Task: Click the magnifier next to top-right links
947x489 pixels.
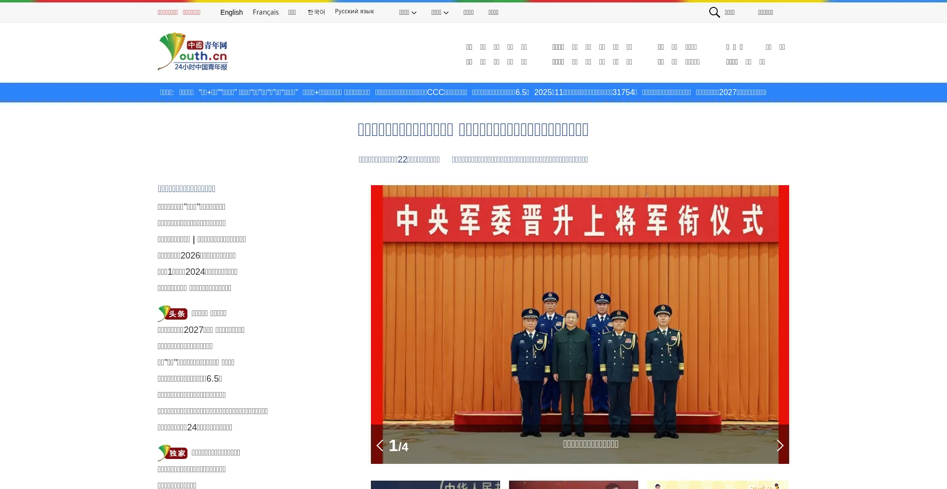Action: pyautogui.click(x=714, y=12)
